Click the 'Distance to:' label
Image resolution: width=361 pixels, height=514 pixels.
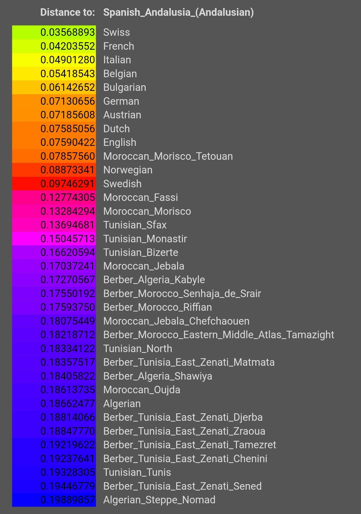[68, 12]
